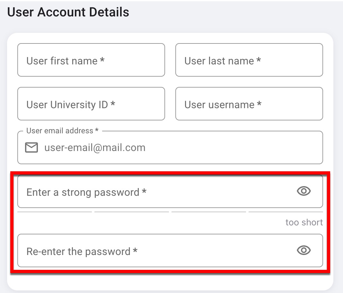343x293 pixels.
Task: Click the envelope icon in email field
Action: click(31, 147)
